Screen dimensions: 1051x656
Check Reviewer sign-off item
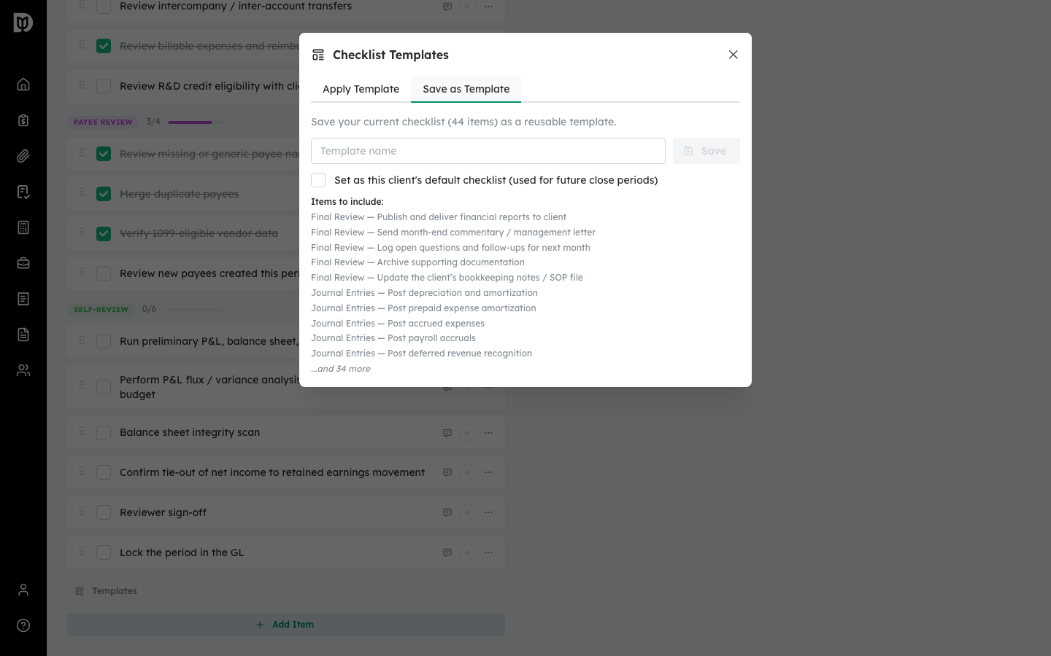coord(104,512)
